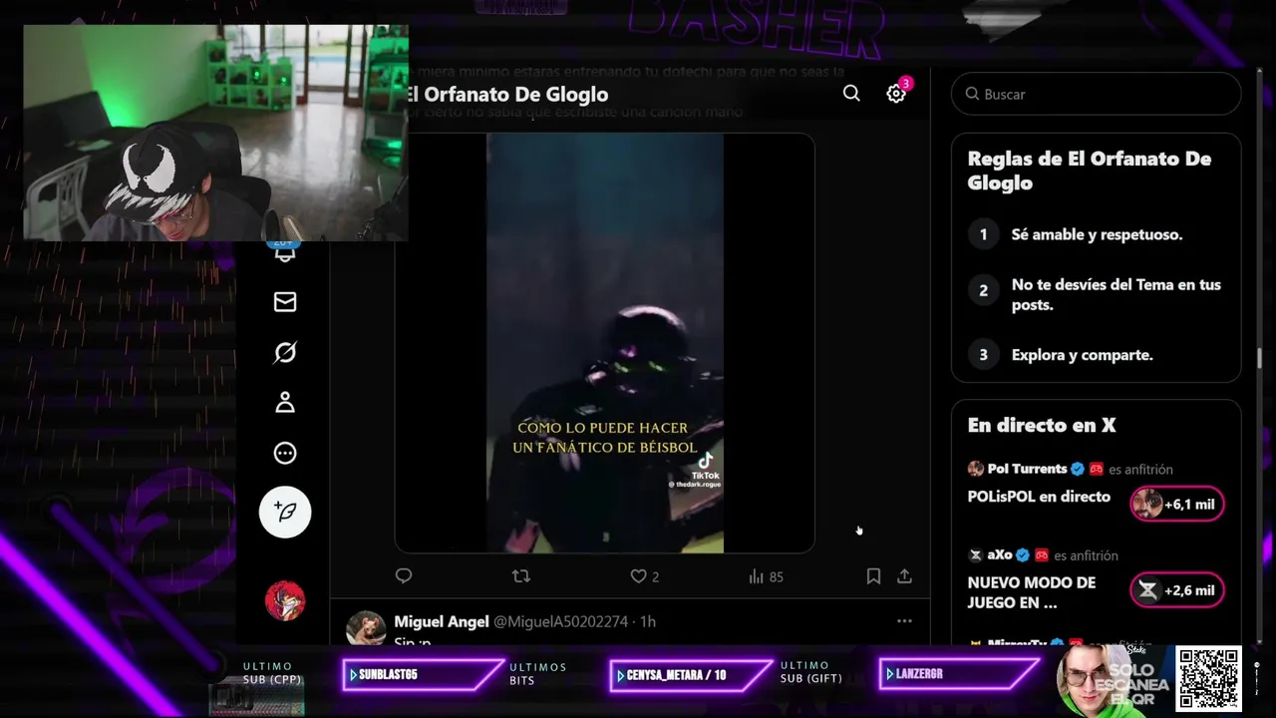1276x718 pixels.
Task: Select the En directo en X heading
Action: [x=1042, y=425]
